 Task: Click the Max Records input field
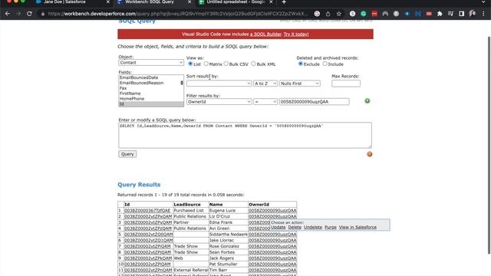[346, 84]
